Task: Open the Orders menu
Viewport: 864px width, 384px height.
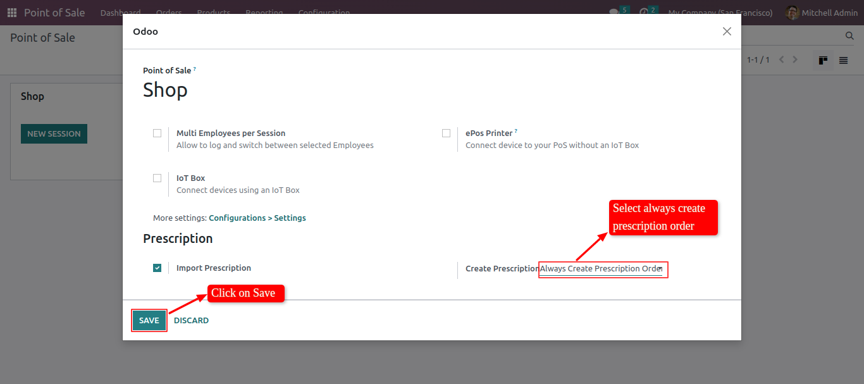Action: (x=168, y=13)
